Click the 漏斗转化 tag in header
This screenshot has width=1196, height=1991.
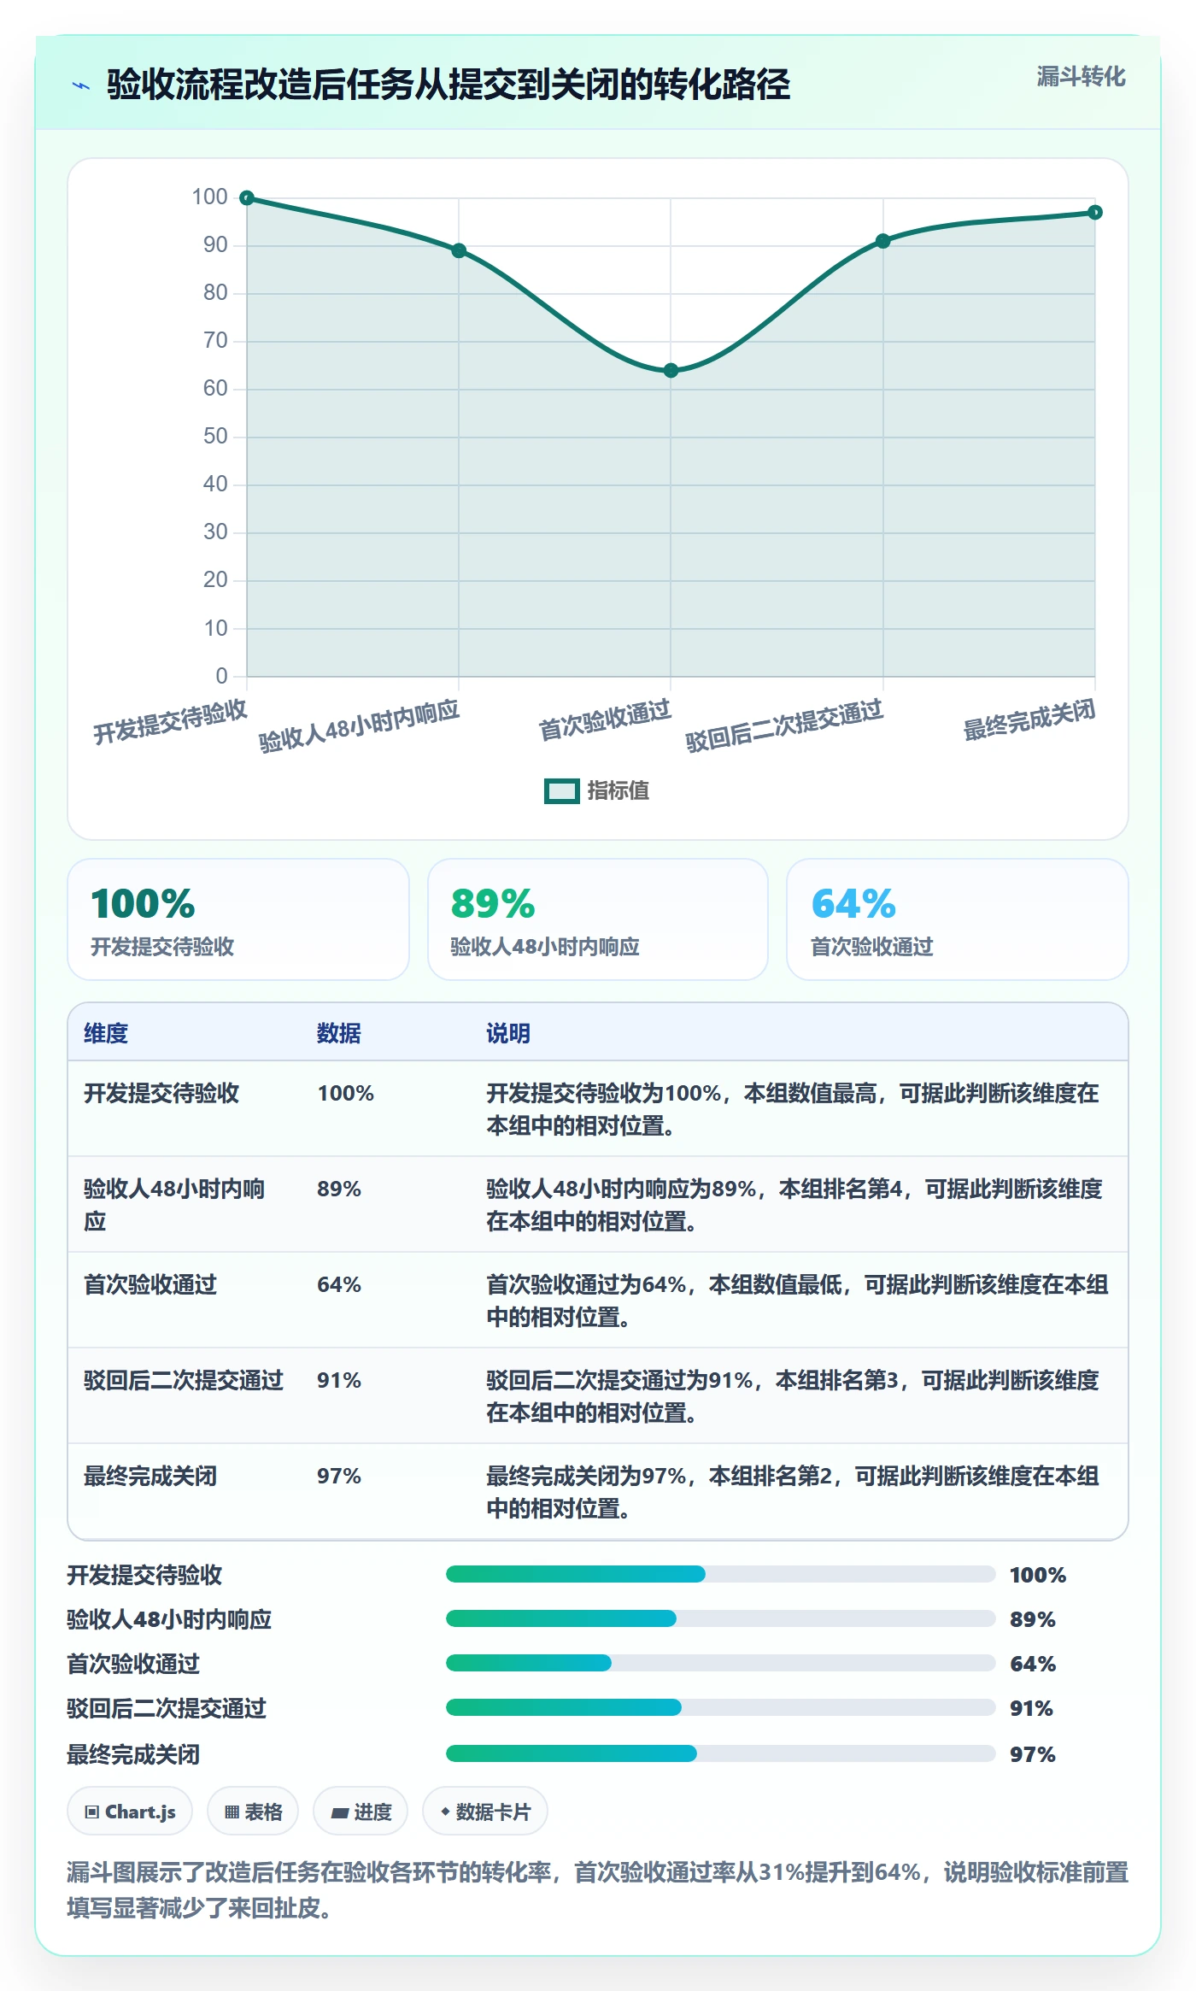click(x=1081, y=77)
